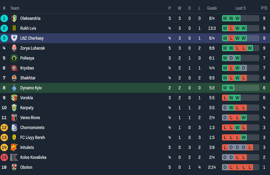This screenshot has width=270, height=175.
Task: Sort table by PTS column header
Action: click(x=264, y=8)
